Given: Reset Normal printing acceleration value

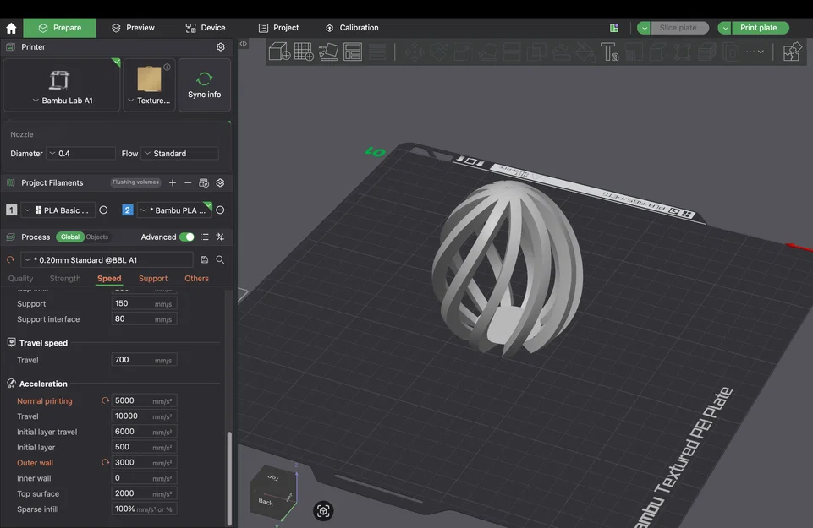Looking at the screenshot, I should pos(105,400).
